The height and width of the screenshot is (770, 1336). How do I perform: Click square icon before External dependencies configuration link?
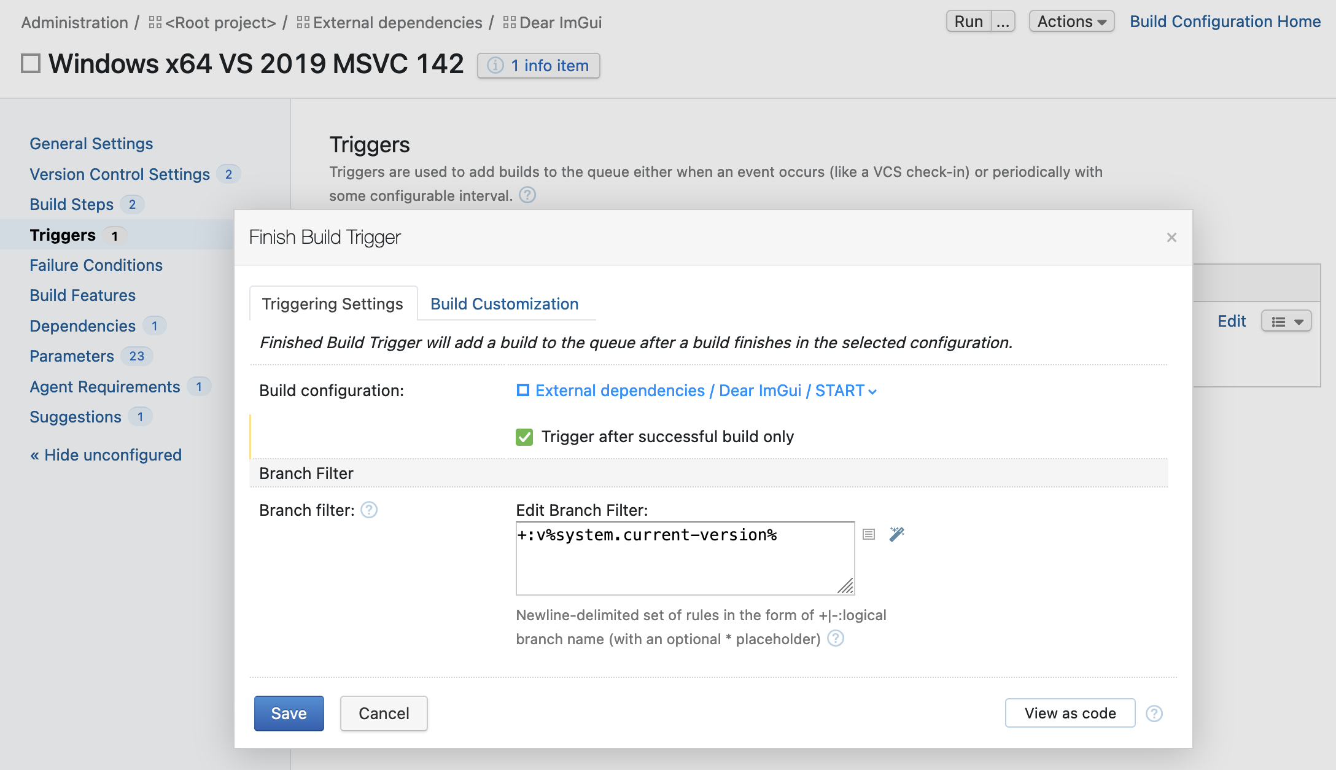523,391
